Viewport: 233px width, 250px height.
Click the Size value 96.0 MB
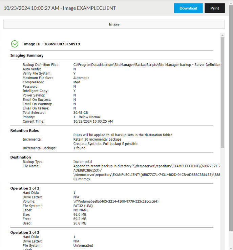point(80,215)
